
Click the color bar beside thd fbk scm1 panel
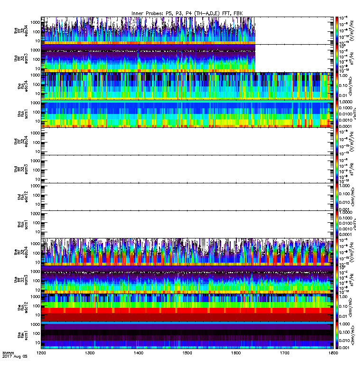tap(337, 224)
